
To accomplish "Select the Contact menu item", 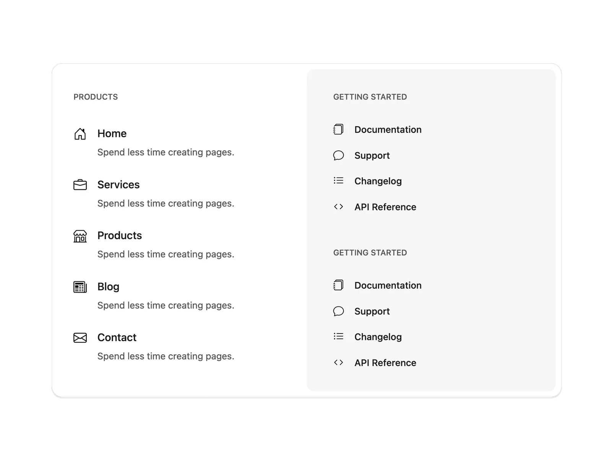I will (117, 337).
